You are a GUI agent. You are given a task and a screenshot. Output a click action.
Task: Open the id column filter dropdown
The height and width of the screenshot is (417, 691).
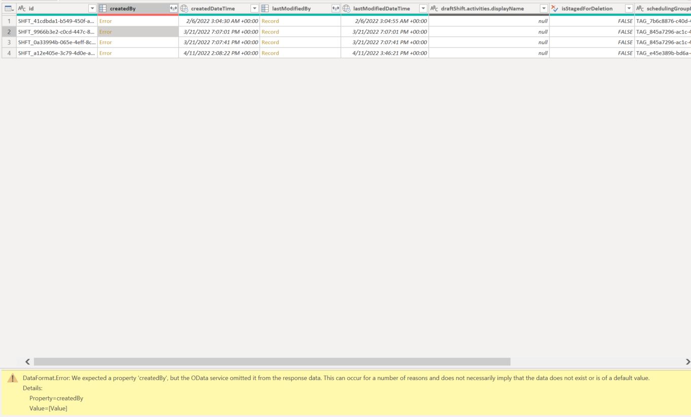click(x=92, y=9)
